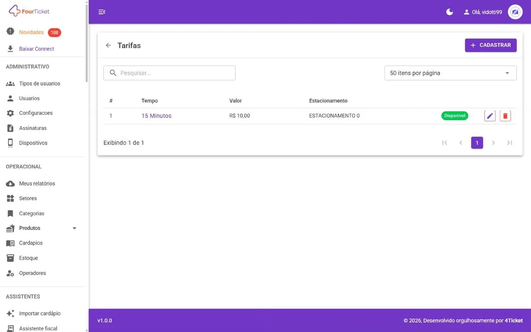Click the Meus relatórios cloud icon
Image resolution: width=531 pixels, height=332 pixels.
[x=10, y=183]
